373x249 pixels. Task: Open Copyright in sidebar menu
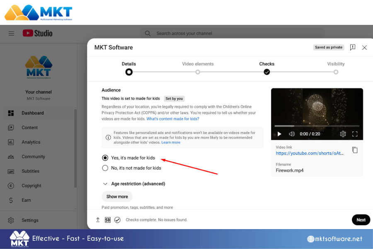38,186
